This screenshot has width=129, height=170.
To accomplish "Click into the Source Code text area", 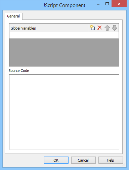I will coord(64,112).
